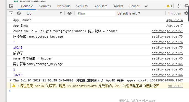
Task: Open the appservice?t=1562209594980:1147 link
Action: click(155, 80)
